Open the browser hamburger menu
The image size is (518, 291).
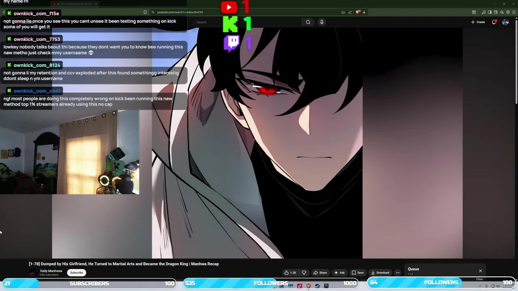(x=514, y=12)
